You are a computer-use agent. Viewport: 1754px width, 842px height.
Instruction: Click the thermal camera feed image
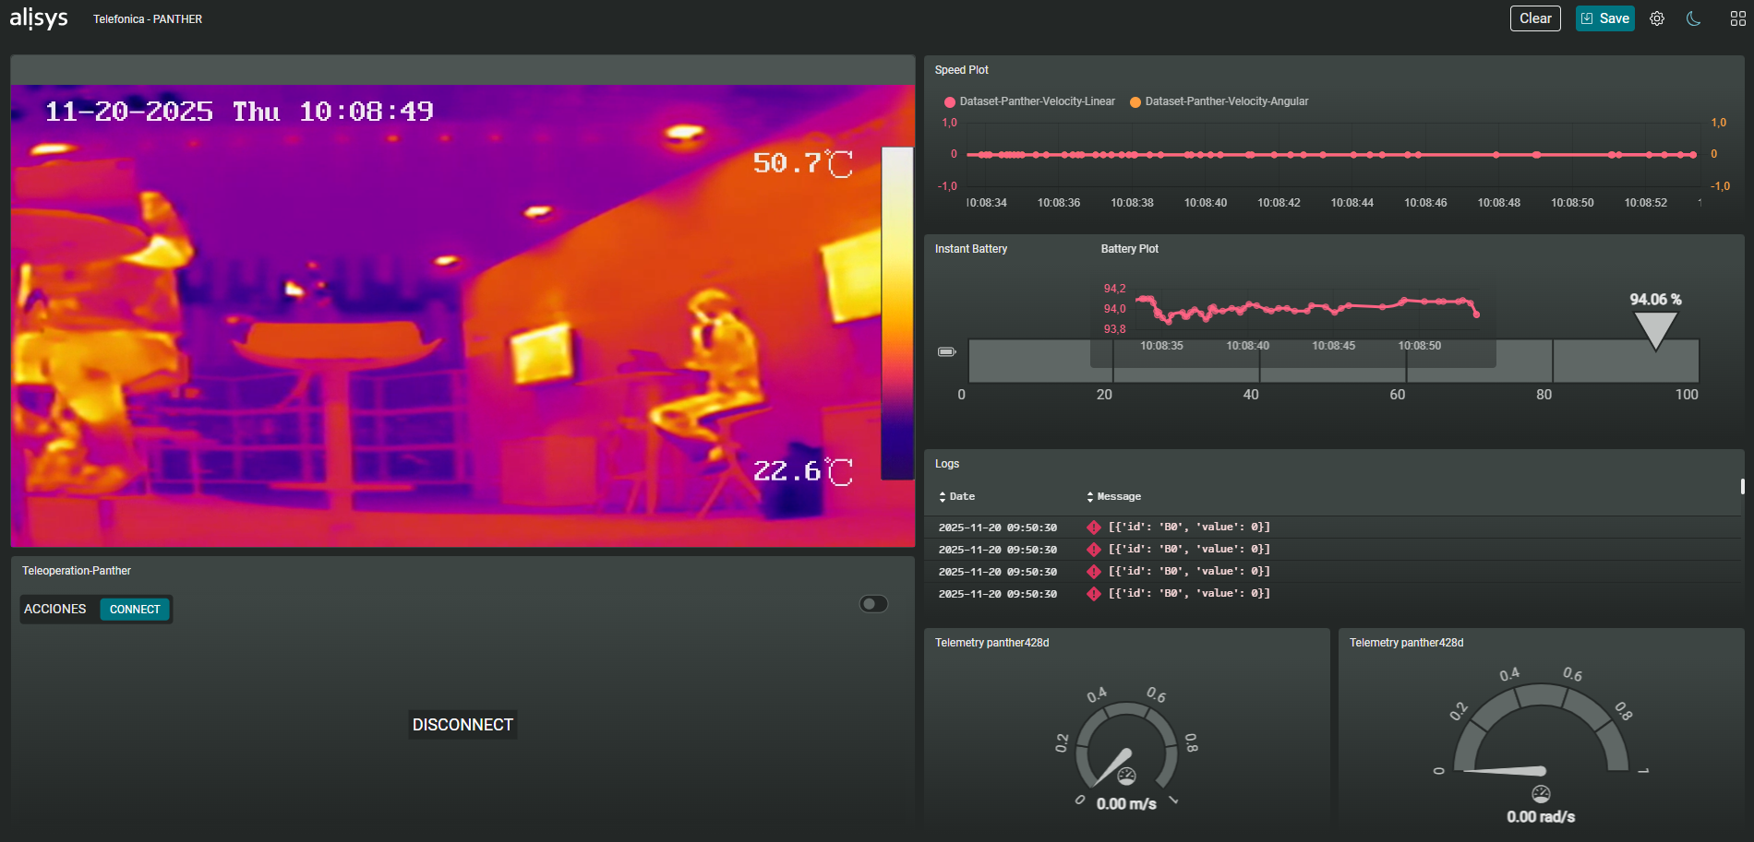(463, 316)
